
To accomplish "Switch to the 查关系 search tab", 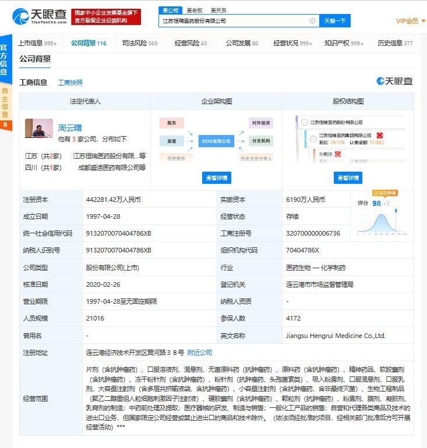I will (x=218, y=10).
